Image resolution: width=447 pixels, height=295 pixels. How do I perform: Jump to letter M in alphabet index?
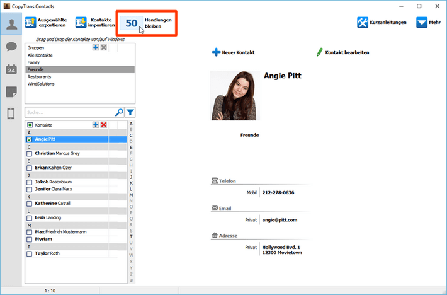coord(131,195)
